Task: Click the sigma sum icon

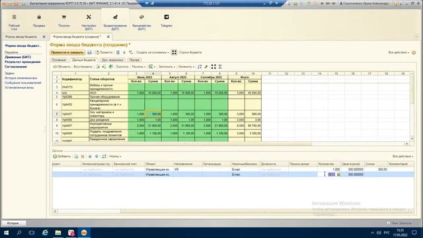Action: 220,67
